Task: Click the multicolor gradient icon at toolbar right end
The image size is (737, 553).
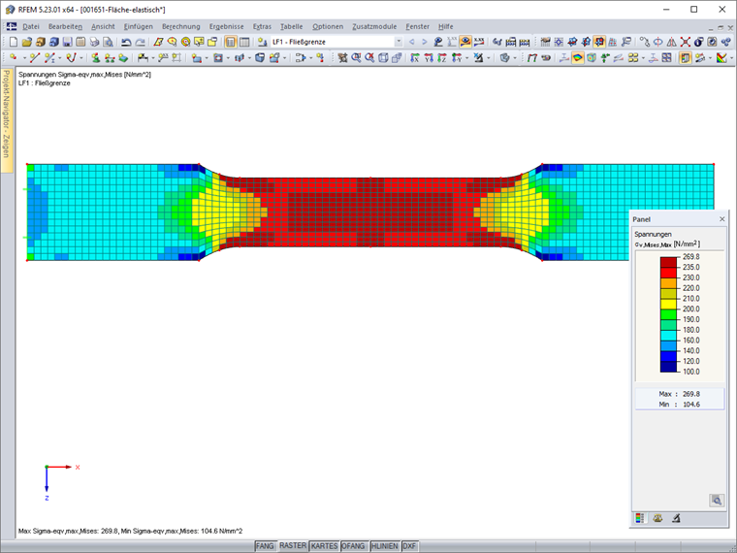Action: (x=721, y=58)
